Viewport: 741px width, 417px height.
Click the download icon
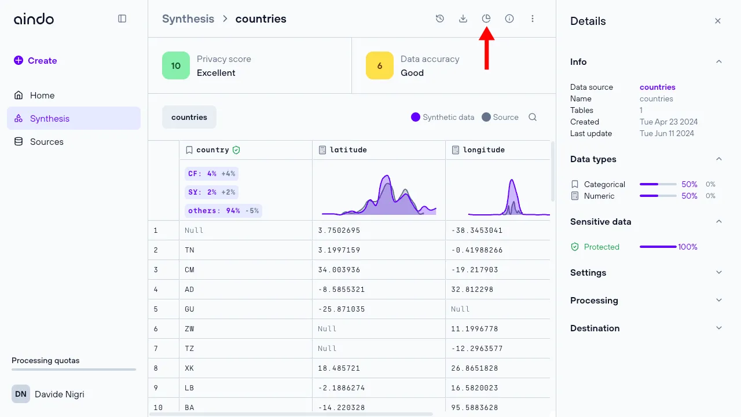(x=463, y=19)
